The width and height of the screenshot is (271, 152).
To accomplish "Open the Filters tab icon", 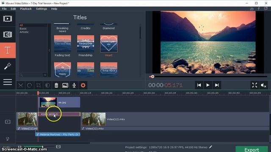I will point(8,35).
